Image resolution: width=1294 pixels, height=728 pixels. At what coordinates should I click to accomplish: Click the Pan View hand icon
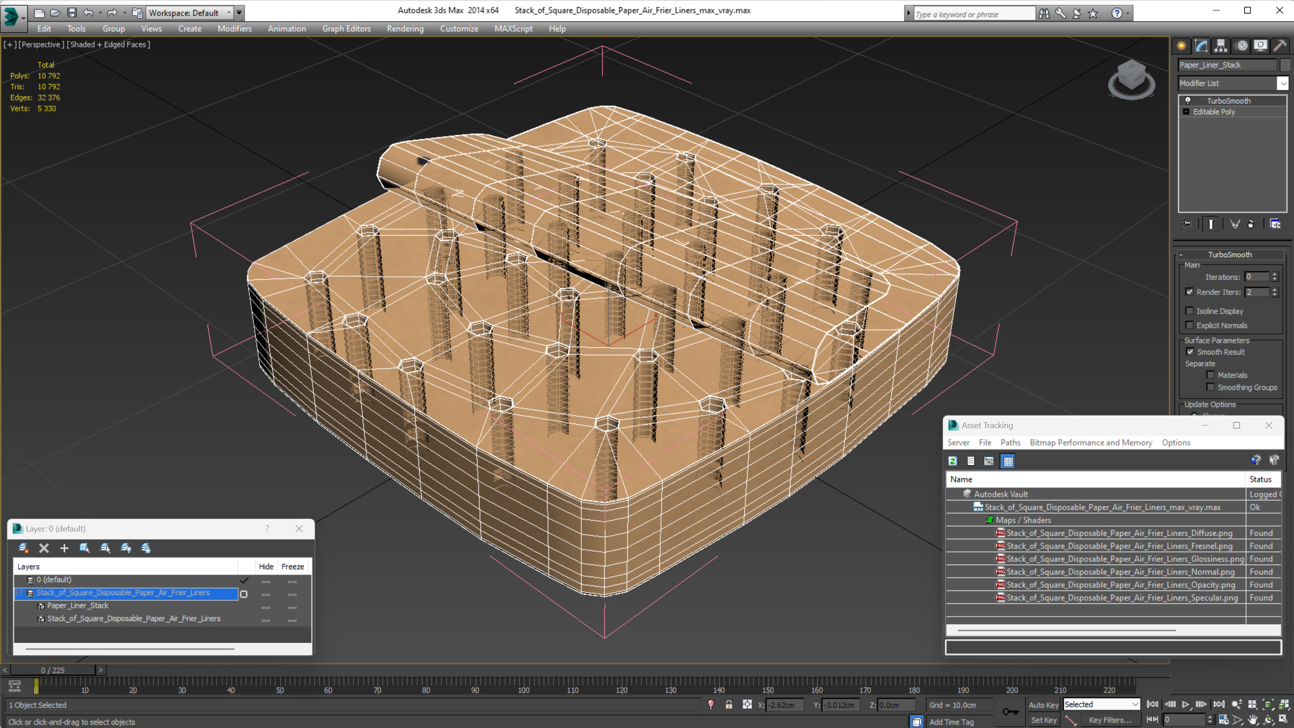1252,720
